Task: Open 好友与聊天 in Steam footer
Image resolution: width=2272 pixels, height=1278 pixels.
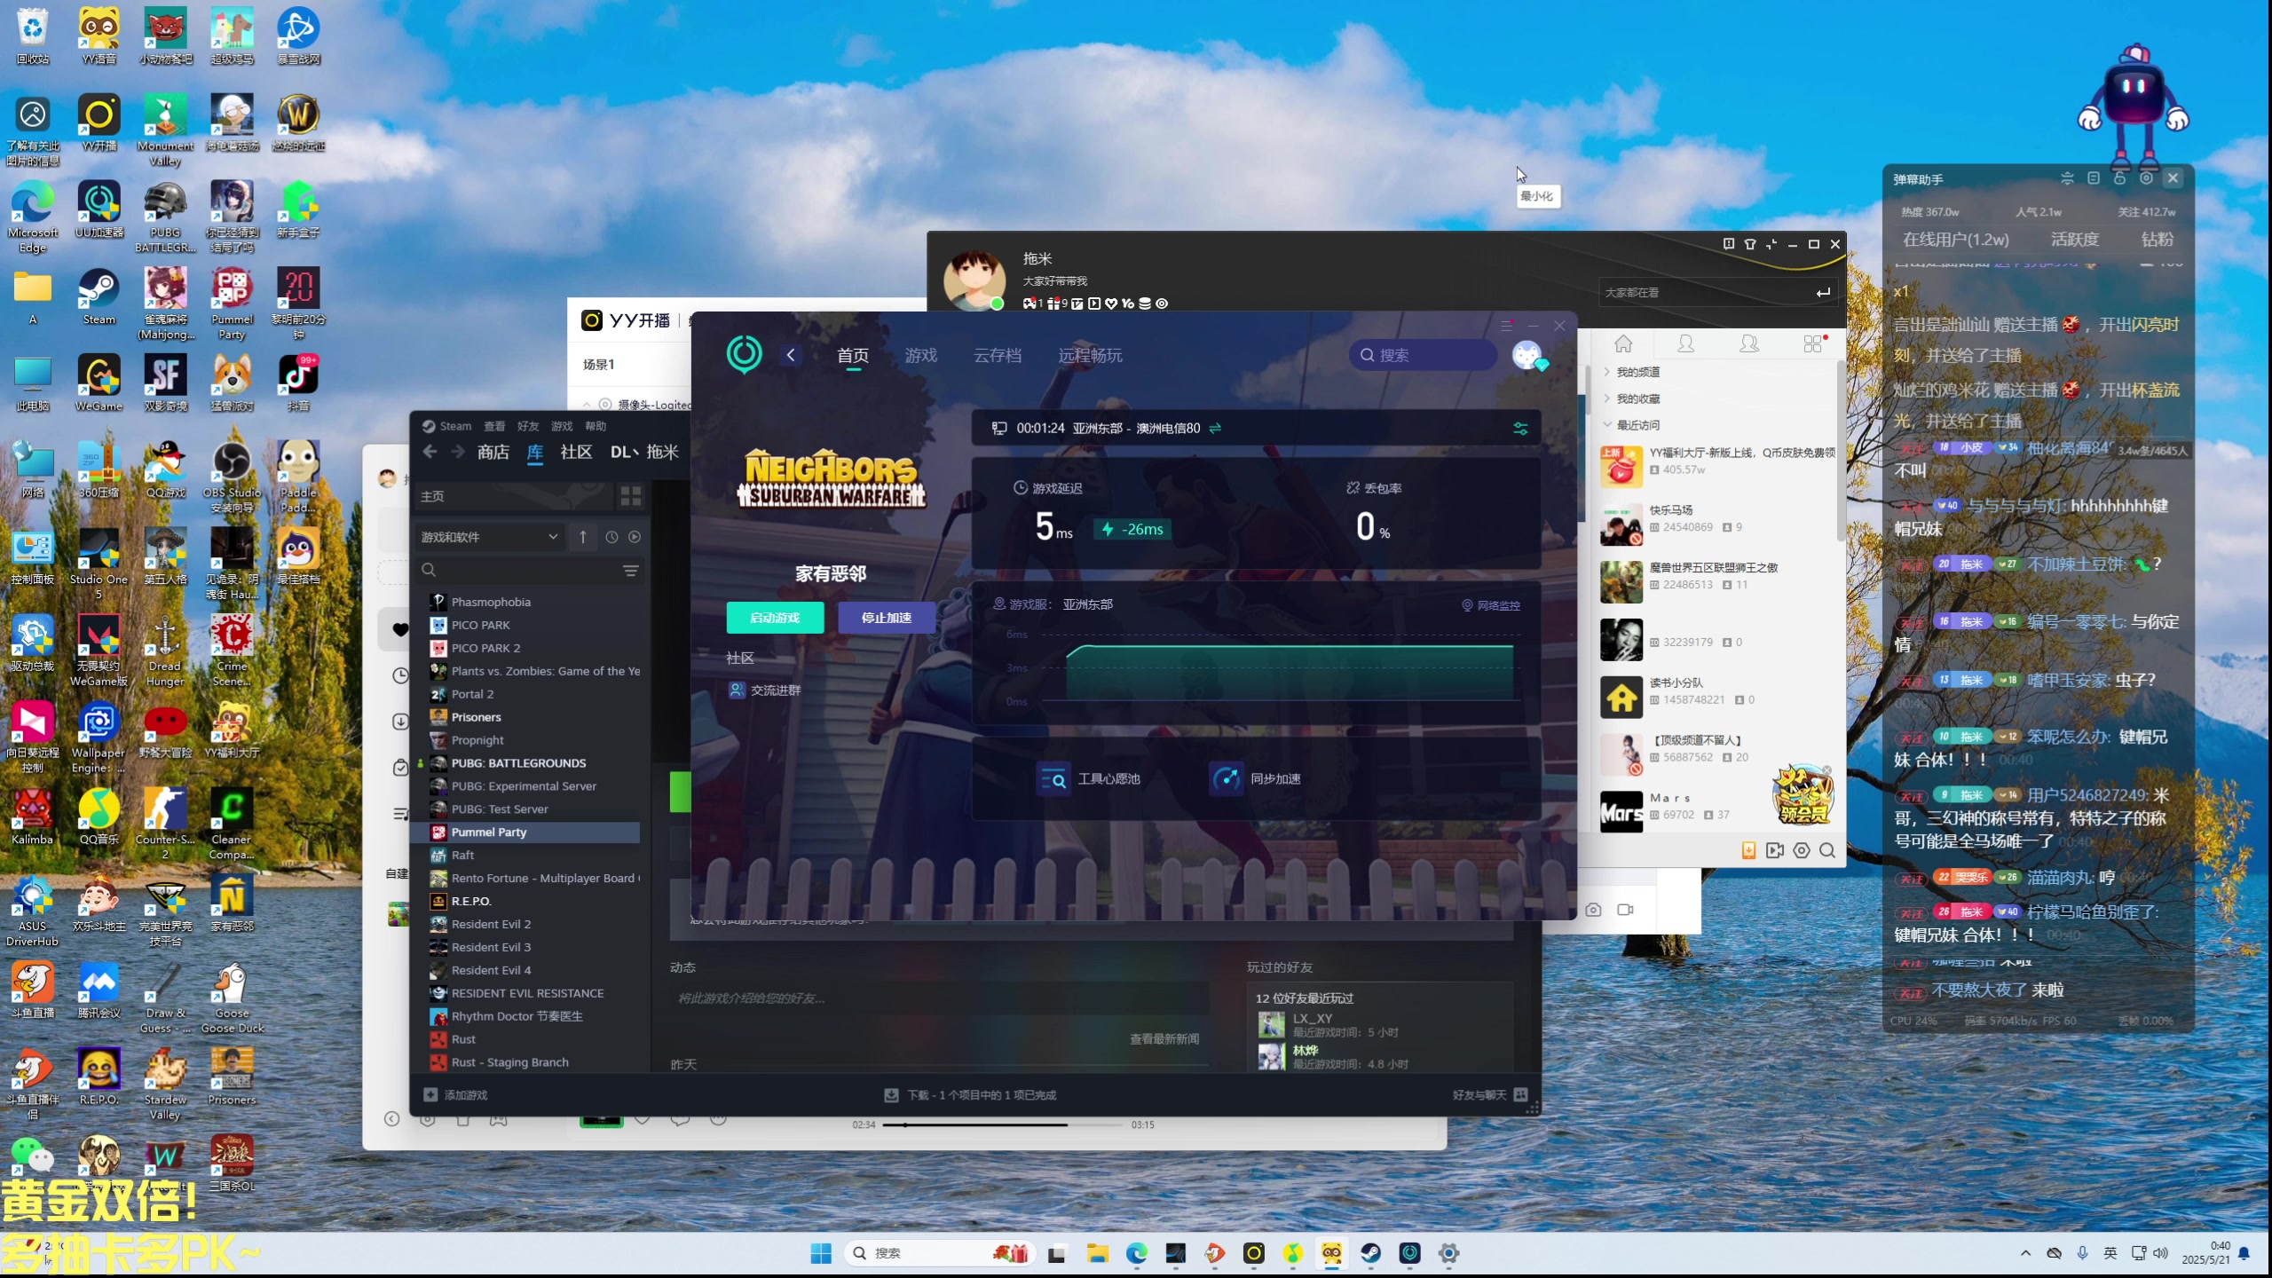Action: (x=1490, y=1095)
